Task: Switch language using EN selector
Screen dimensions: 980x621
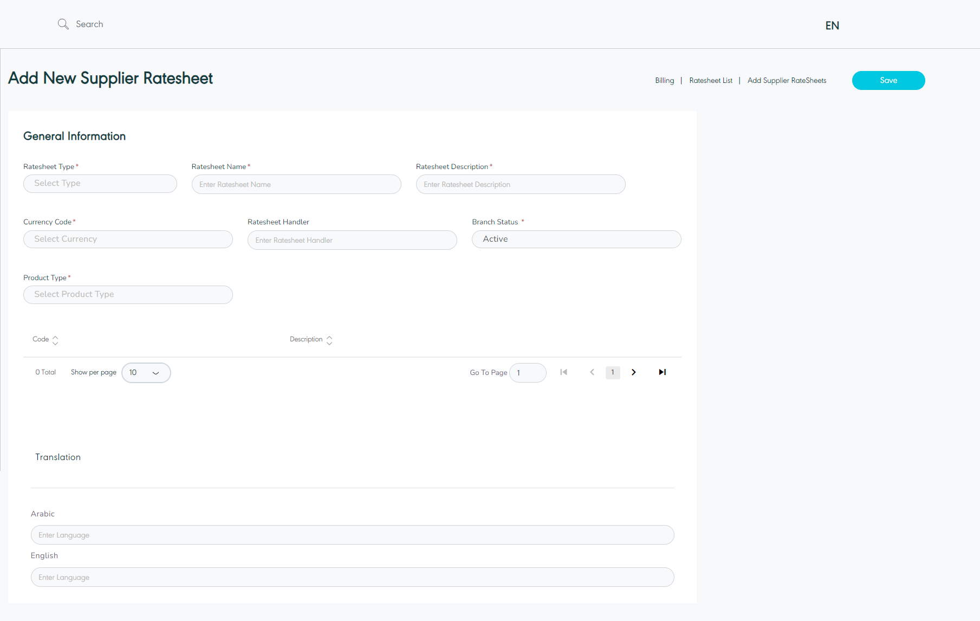Action: point(832,25)
